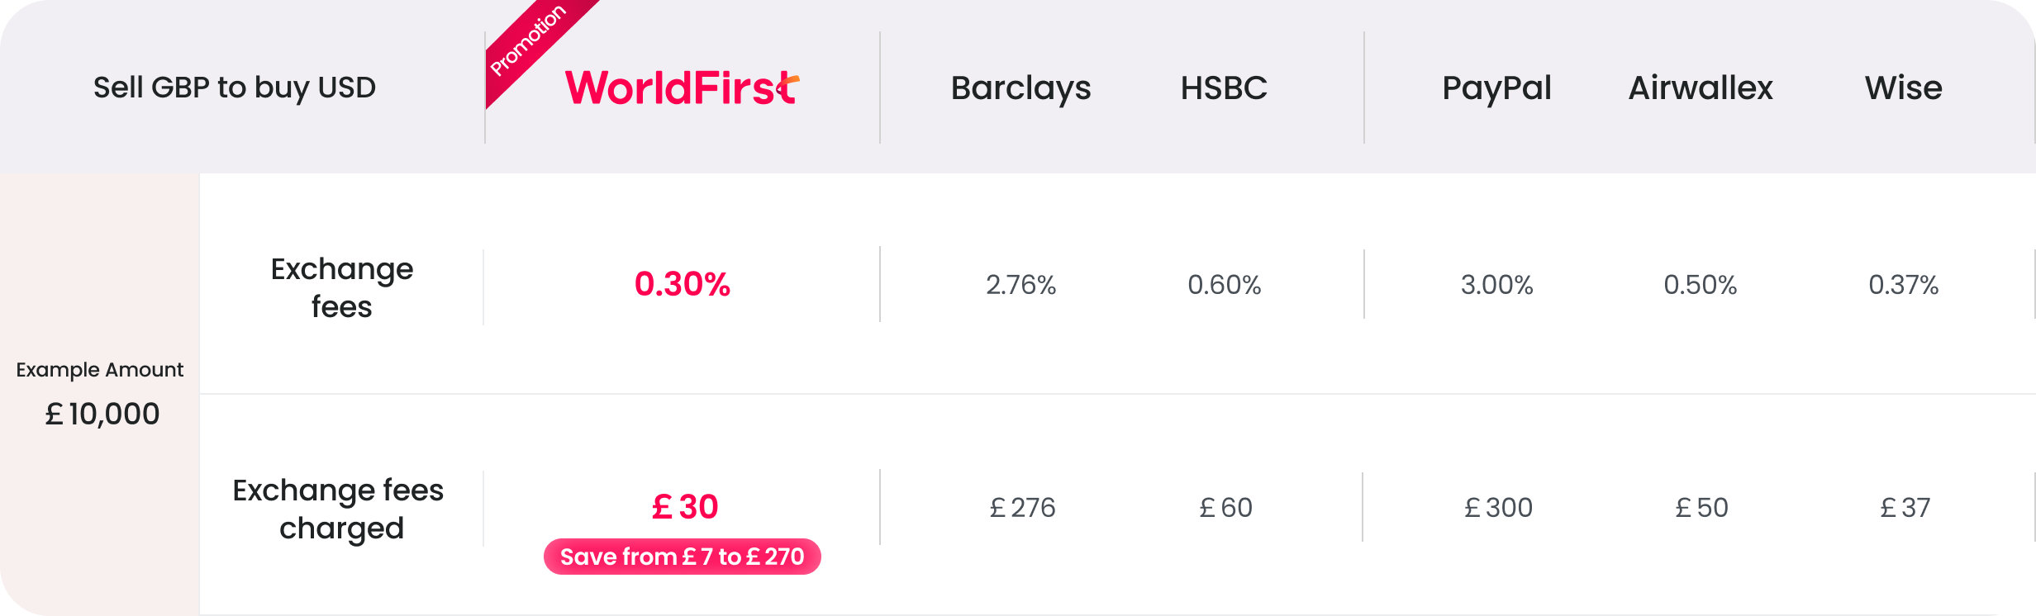The image size is (2036, 616).
Task: Click the Exchange fees charged row label
Action: pos(339,509)
